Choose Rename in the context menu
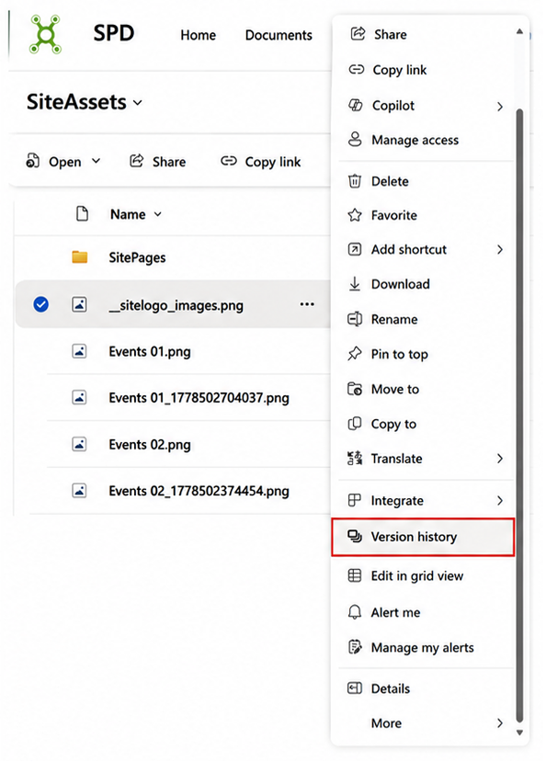546x762 pixels. [423, 319]
